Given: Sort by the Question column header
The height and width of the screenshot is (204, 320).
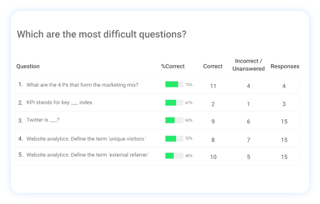Looking at the screenshot, I should click(x=28, y=67).
